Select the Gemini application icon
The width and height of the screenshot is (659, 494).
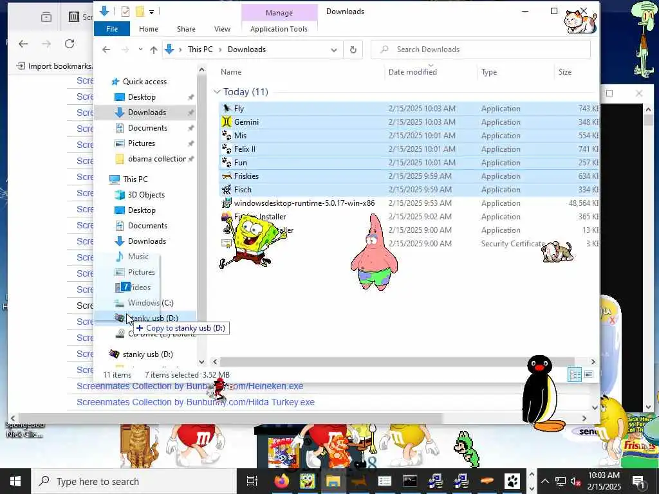point(227,122)
